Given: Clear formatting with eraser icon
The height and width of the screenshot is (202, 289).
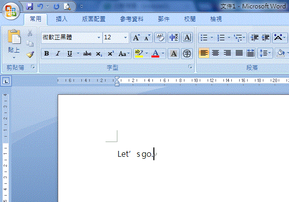Looking at the screenshot, I should tap(160, 37).
